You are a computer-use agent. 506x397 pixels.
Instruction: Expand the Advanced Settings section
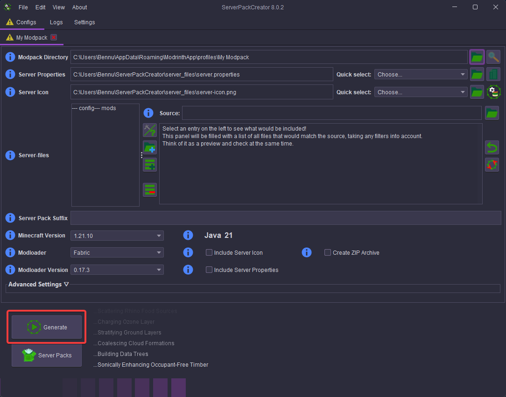[38, 284]
